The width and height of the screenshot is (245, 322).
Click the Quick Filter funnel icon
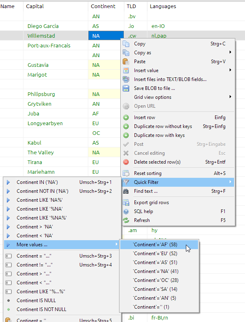[x=126, y=182]
